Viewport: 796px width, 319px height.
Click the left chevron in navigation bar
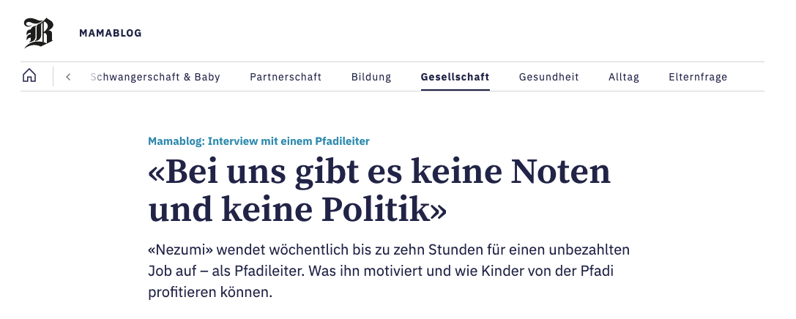(68, 77)
